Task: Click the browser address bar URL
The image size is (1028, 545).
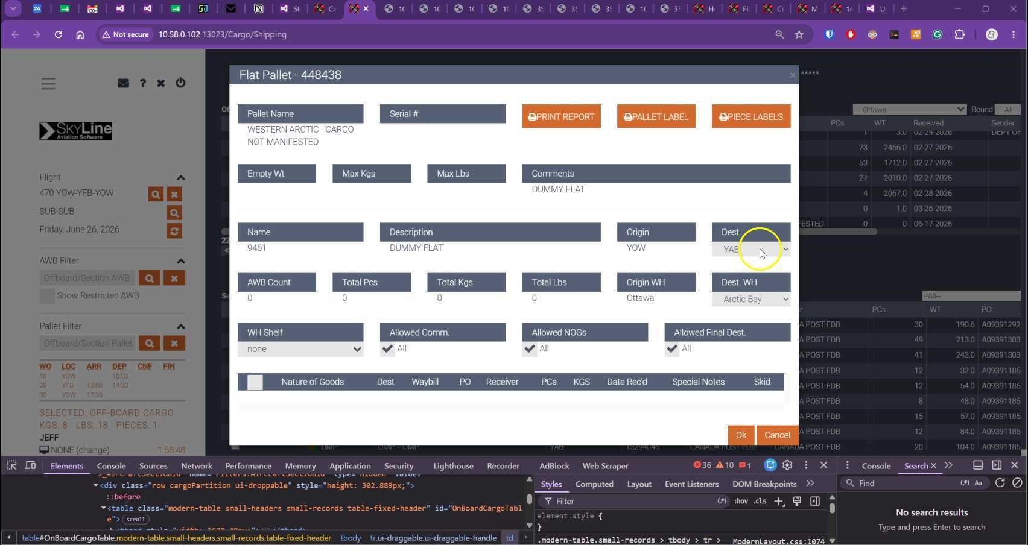Action: tap(222, 34)
